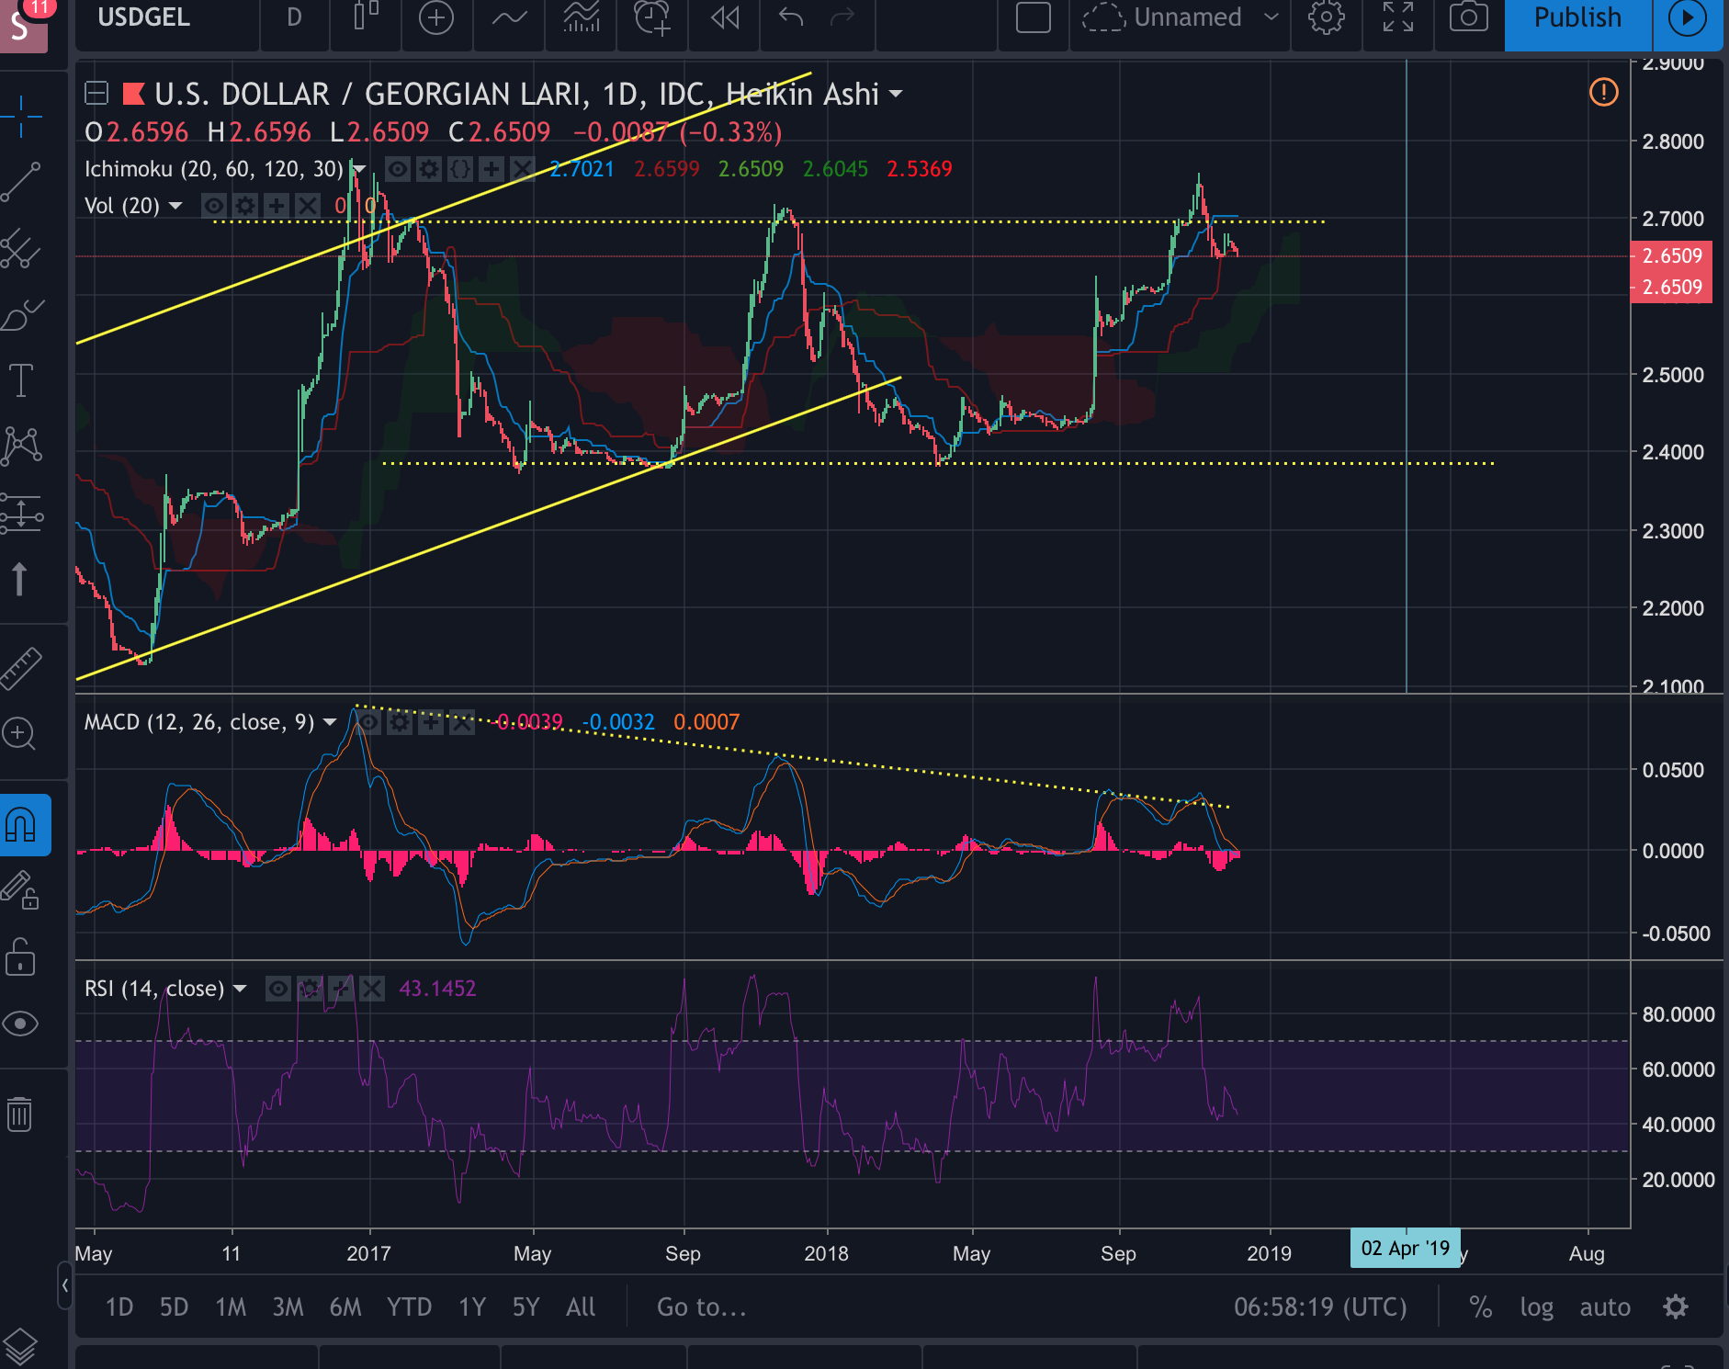
Task: Toggle magnet mode off
Action: 21,825
